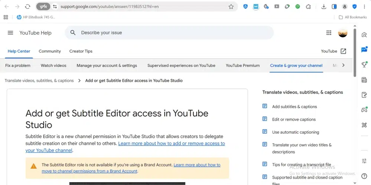Image resolution: width=371 pixels, height=185 pixels.
Task: Open the sidebar help question-mark icon
Action: tap(364, 176)
